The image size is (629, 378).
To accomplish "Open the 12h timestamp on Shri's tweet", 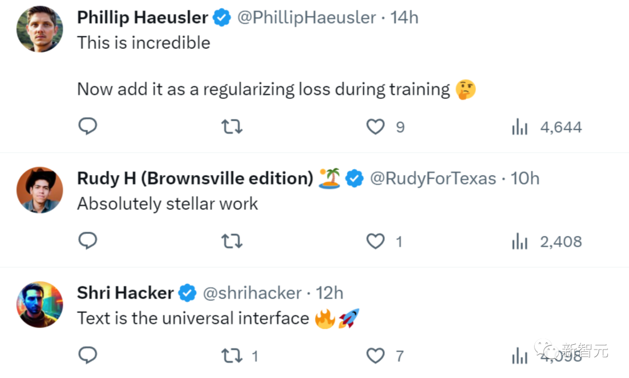I will click(329, 293).
